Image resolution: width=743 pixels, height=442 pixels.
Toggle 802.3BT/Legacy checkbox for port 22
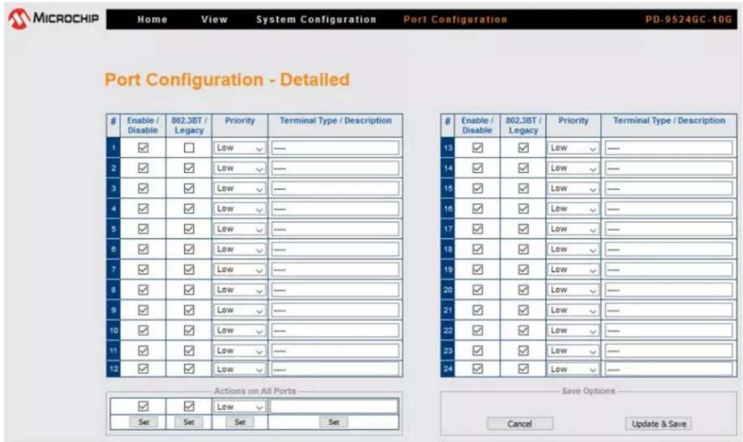(x=523, y=330)
